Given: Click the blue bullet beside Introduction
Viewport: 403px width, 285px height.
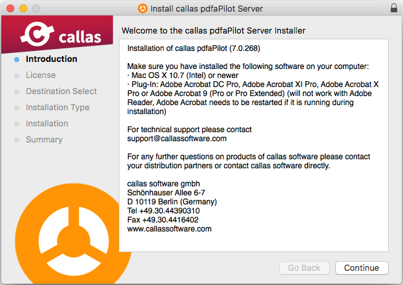Looking at the screenshot, I should [17, 59].
